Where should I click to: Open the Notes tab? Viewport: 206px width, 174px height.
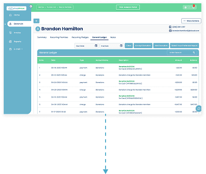point(113,37)
